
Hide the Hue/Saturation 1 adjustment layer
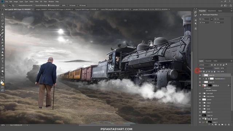[x=200, y=79]
